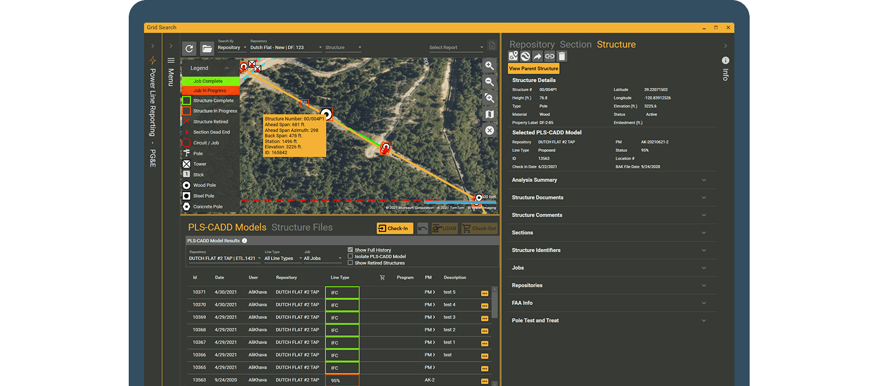Select the PLS-CADD Models tab

(227, 227)
